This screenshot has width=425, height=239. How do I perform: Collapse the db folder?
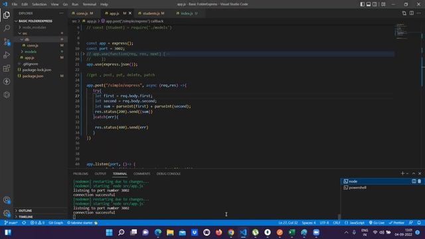point(41,39)
